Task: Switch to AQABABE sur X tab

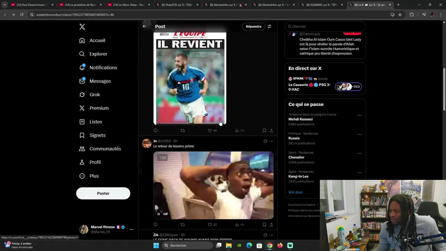Action: point(321,5)
